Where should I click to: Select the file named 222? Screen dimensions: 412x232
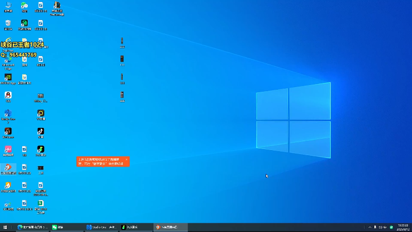click(x=122, y=43)
